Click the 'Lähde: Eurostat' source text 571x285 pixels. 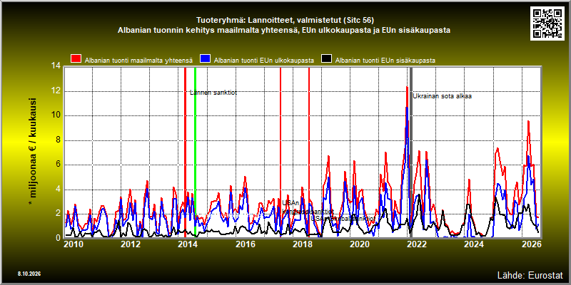[530, 274]
